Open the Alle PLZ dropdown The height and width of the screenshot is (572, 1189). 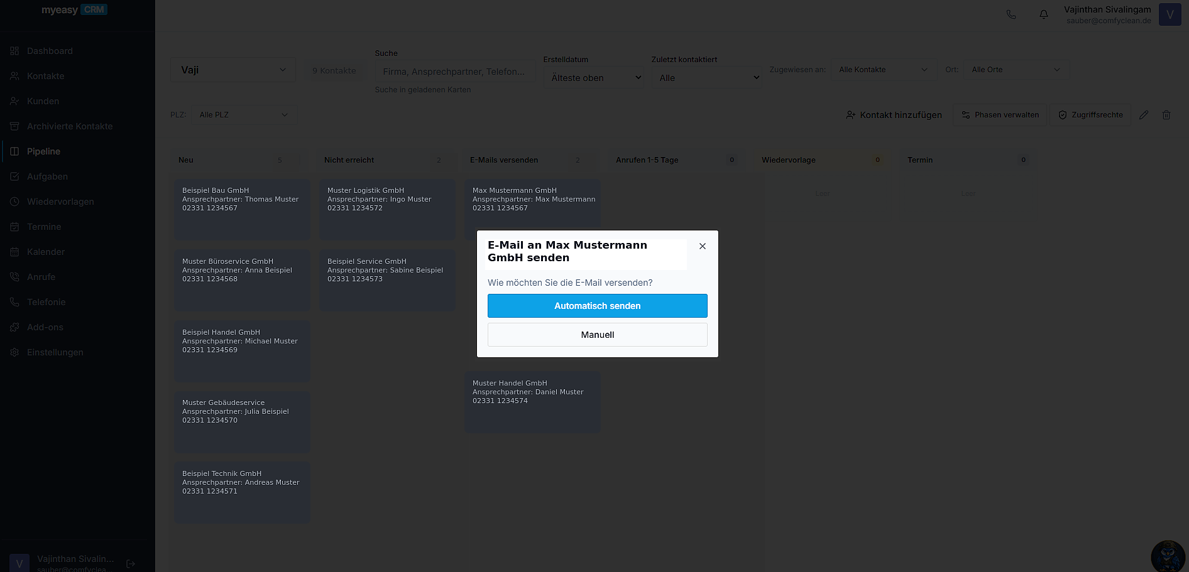tap(244, 115)
